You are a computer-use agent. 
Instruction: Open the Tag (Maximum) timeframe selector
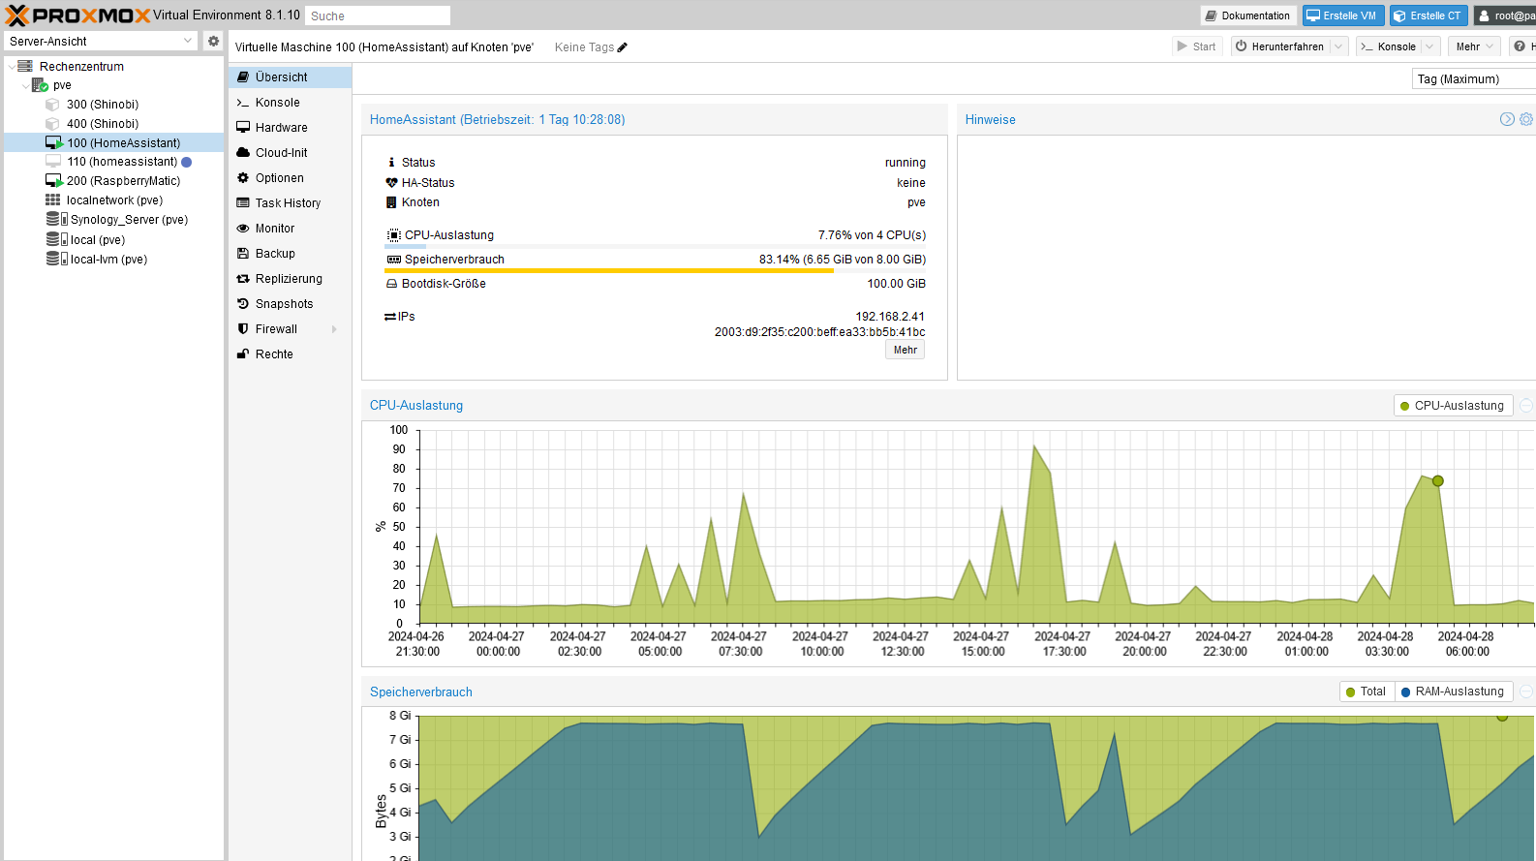point(1473,79)
